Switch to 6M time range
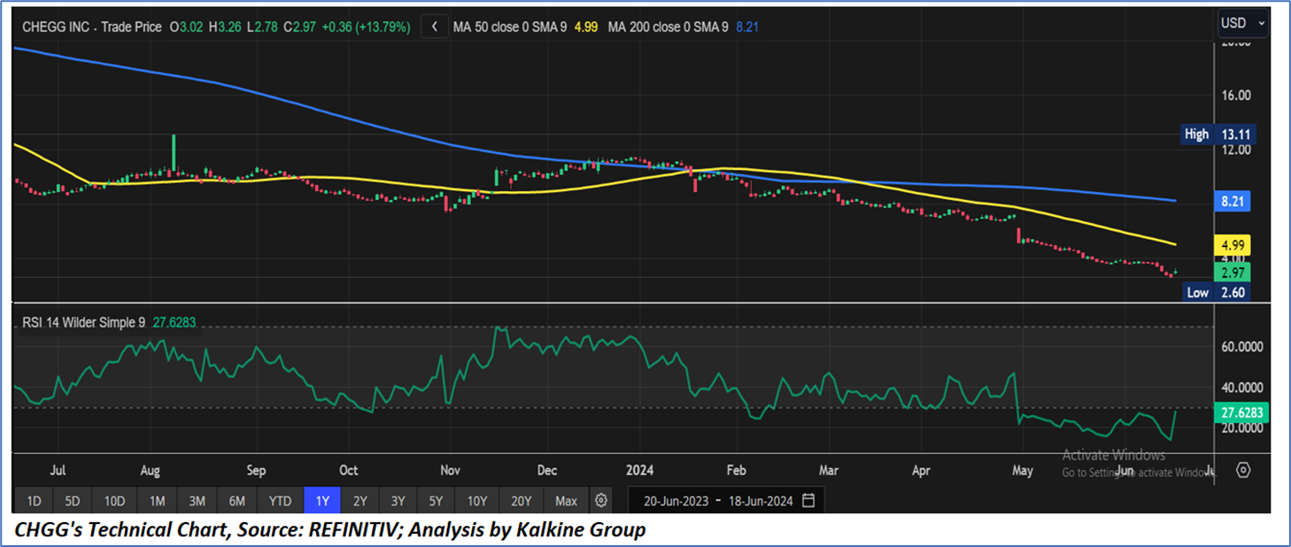Image resolution: width=1291 pixels, height=547 pixels. tap(236, 501)
